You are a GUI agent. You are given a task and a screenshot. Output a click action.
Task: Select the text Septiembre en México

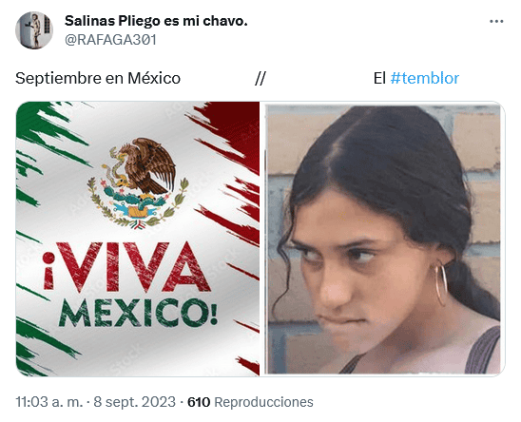98,79
